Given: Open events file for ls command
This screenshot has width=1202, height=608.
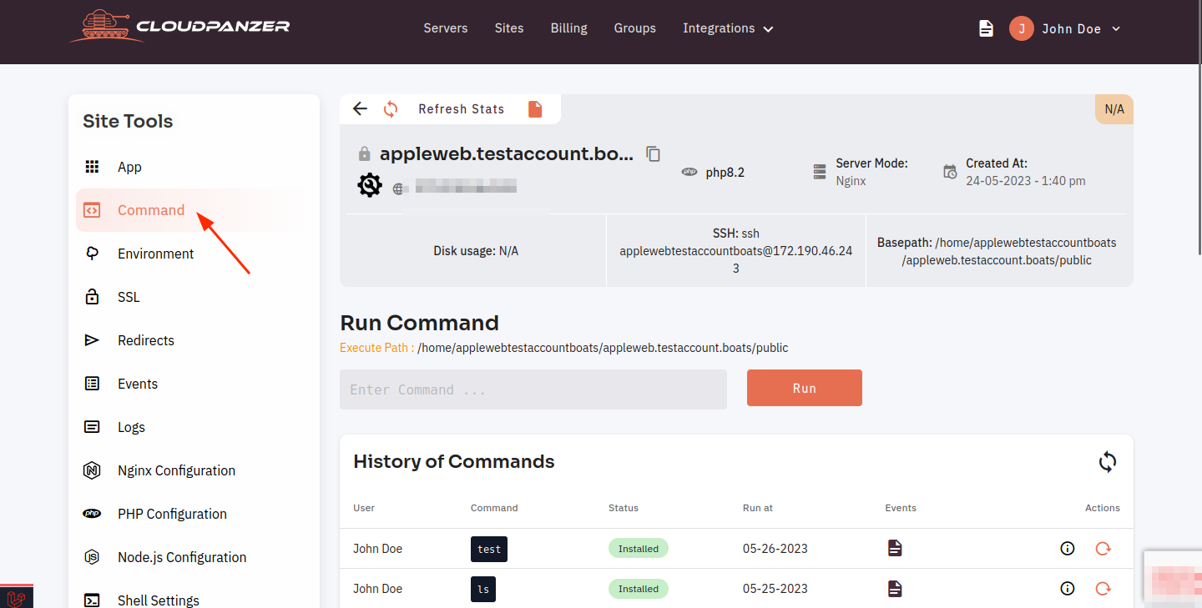Looking at the screenshot, I should (895, 588).
